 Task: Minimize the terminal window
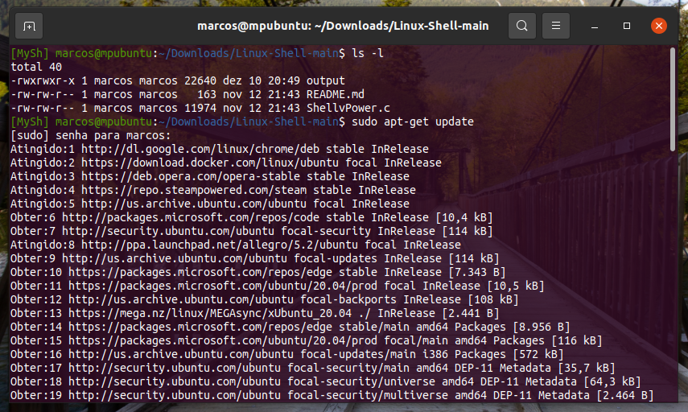coord(595,27)
